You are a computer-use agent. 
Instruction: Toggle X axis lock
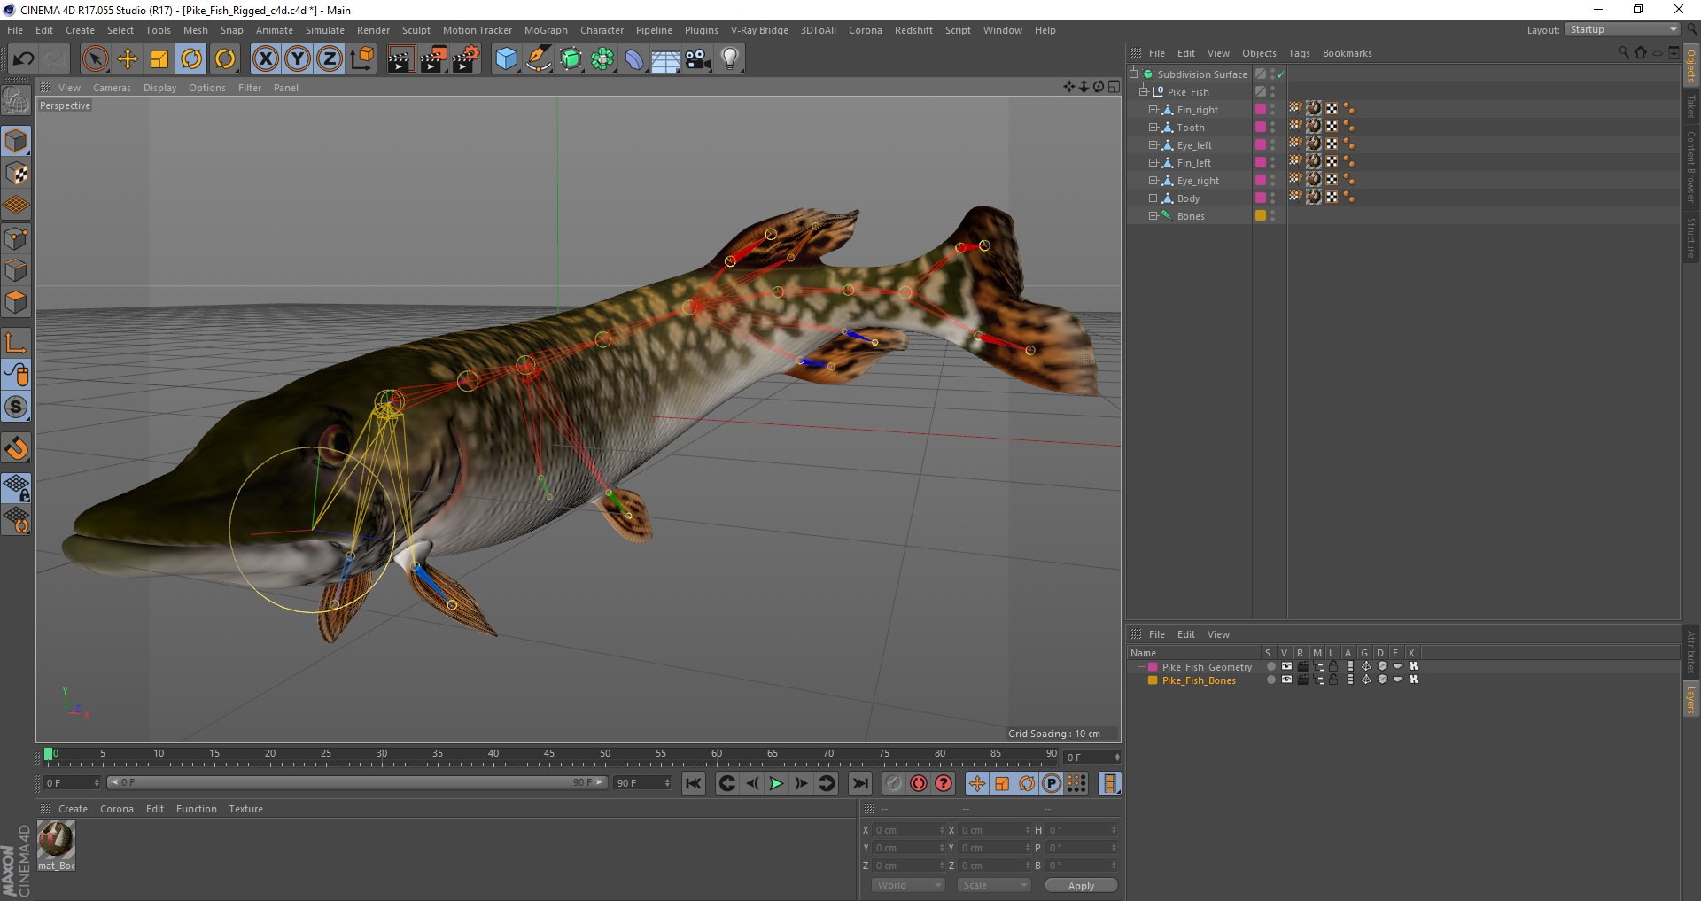click(x=265, y=59)
